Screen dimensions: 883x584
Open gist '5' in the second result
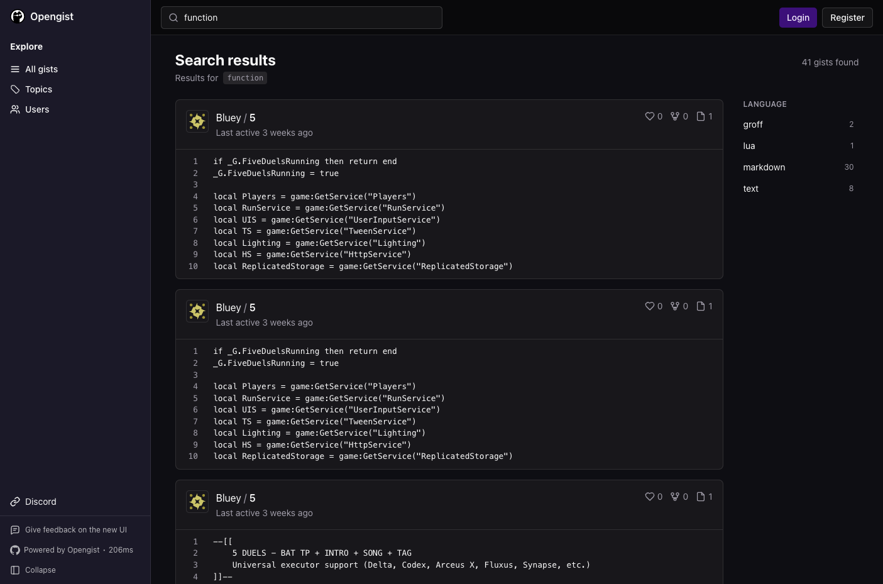(253, 307)
